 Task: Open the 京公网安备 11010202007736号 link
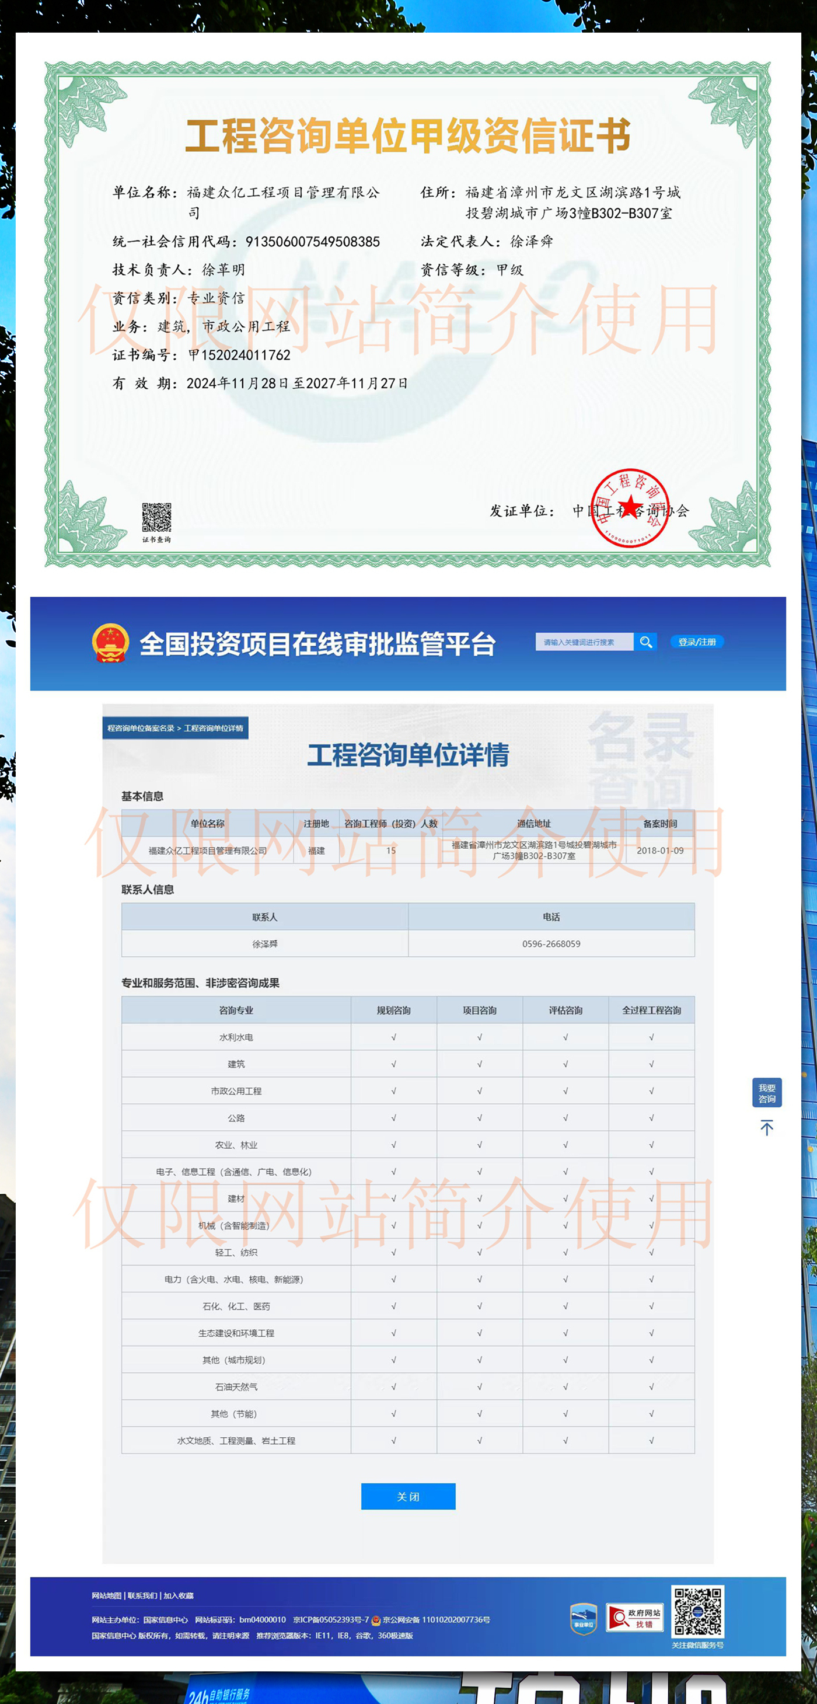436,1620
